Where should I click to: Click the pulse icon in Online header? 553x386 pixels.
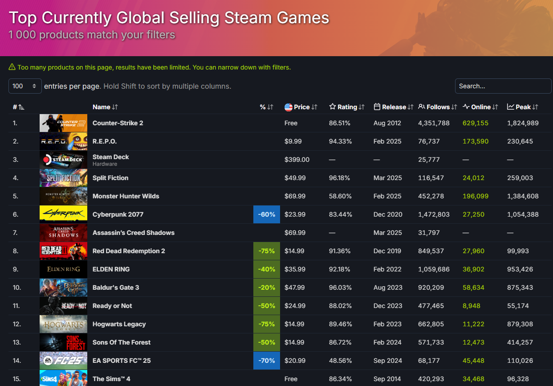[466, 107]
